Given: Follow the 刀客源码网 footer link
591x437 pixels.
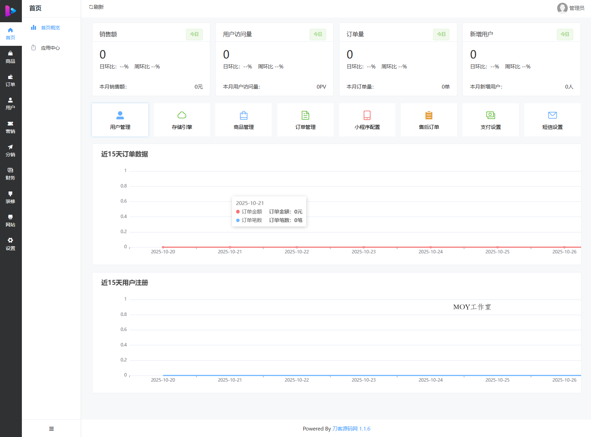Looking at the screenshot, I should pos(345,428).
